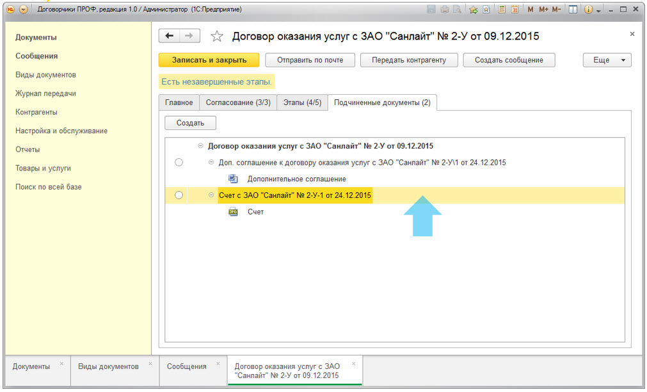Open Виды документов in sidebar
The width and height of the screenshot is (647, 392).
[x=45, y=75]
